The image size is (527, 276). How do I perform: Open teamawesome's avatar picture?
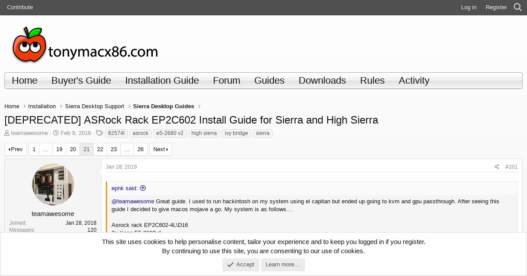[x=53, y=184]
